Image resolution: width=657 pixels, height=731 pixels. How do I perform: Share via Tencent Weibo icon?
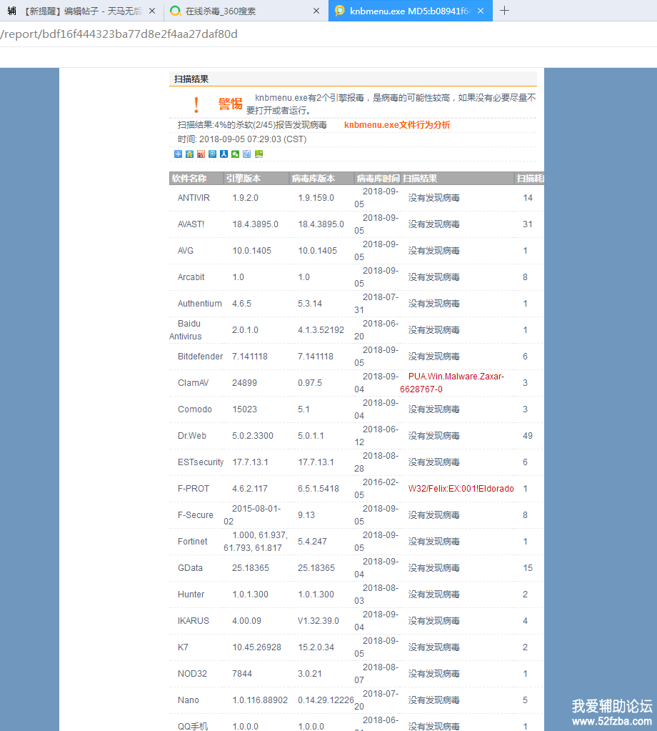pyautogui.click(x=213, y=154)
